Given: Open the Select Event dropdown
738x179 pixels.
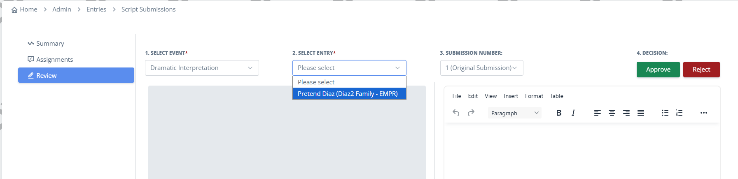Looking at the screenshot, I should pos(202,68).
